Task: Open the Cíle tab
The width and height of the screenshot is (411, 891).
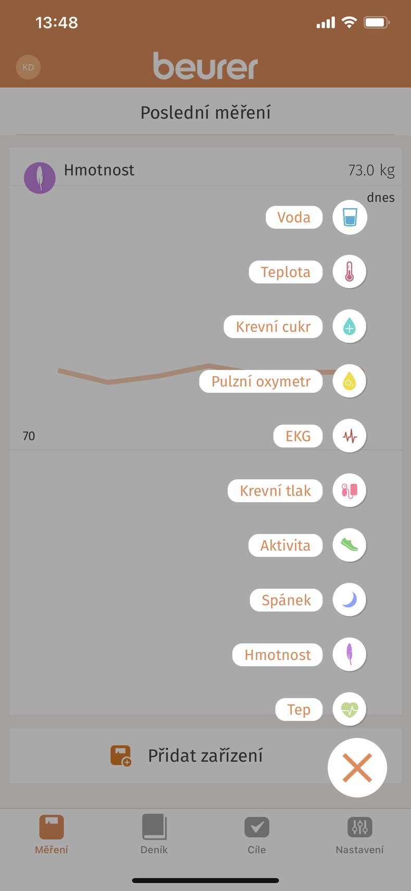Action: 257,834
